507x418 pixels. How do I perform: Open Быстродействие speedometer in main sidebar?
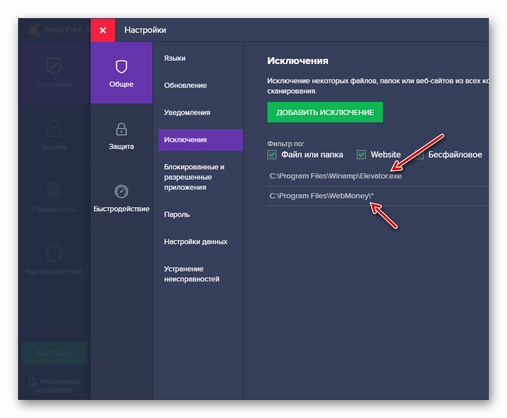pos(54,253)
